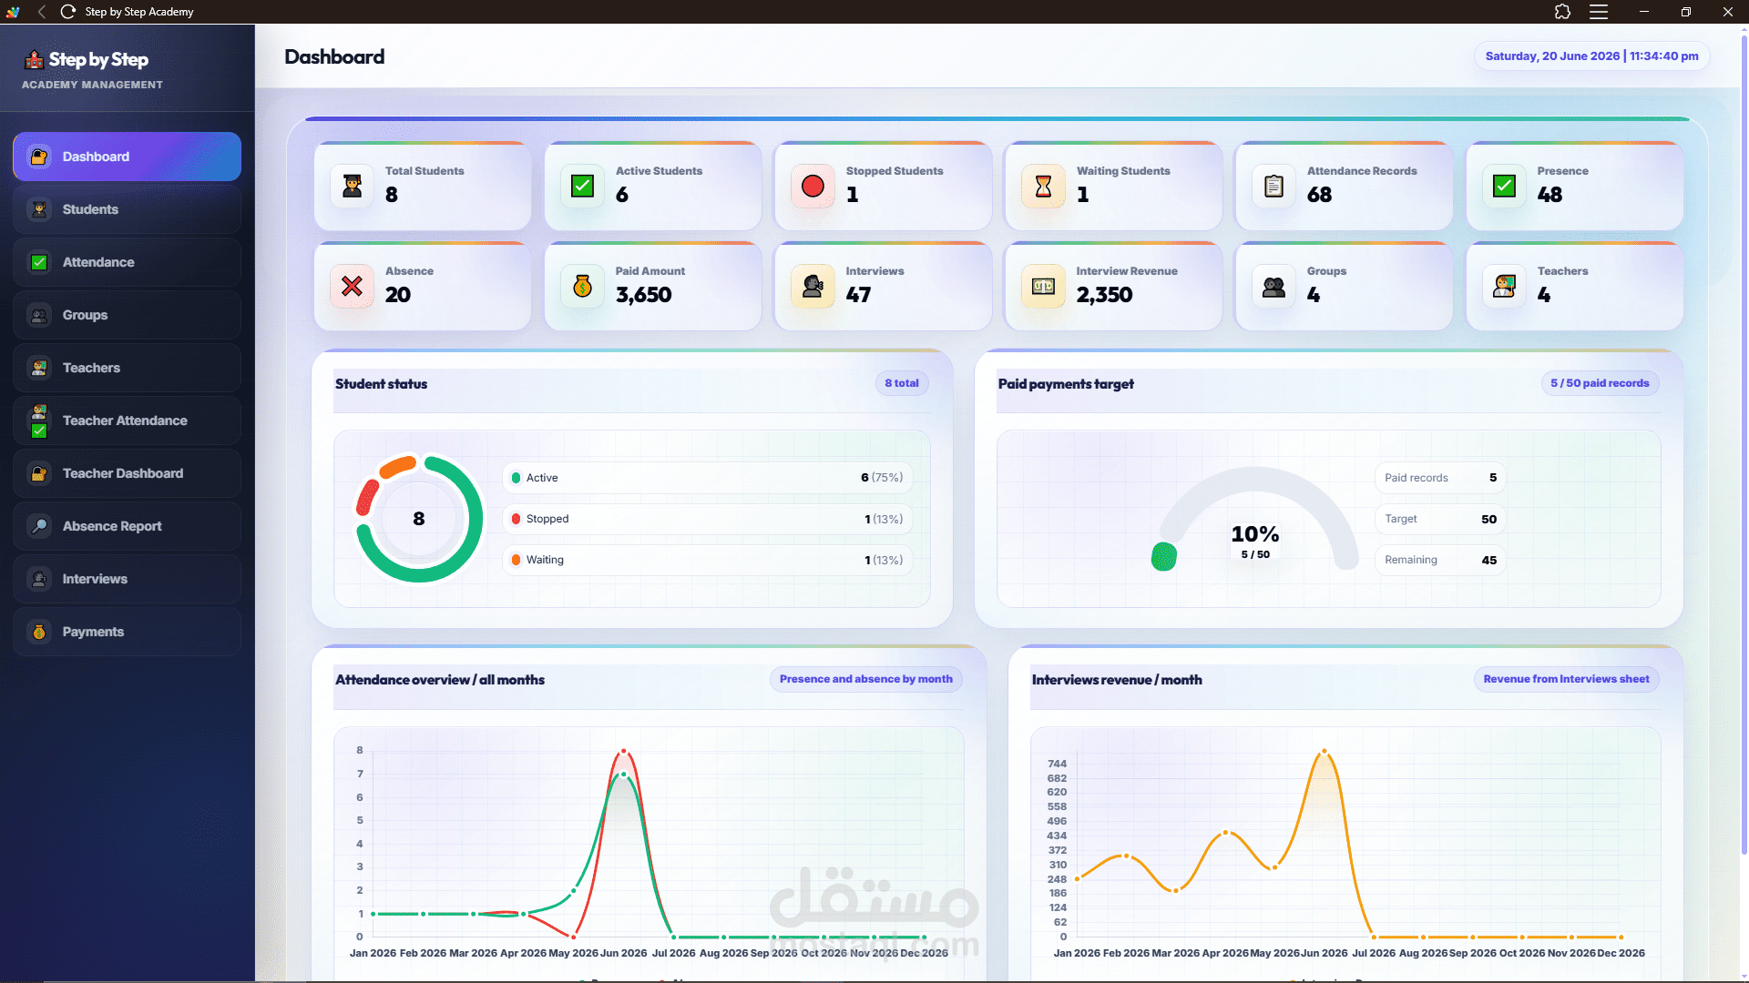Click the Total Students graduate icon
The height and width of the screenshot is (983, 1749).
point(353,186)
